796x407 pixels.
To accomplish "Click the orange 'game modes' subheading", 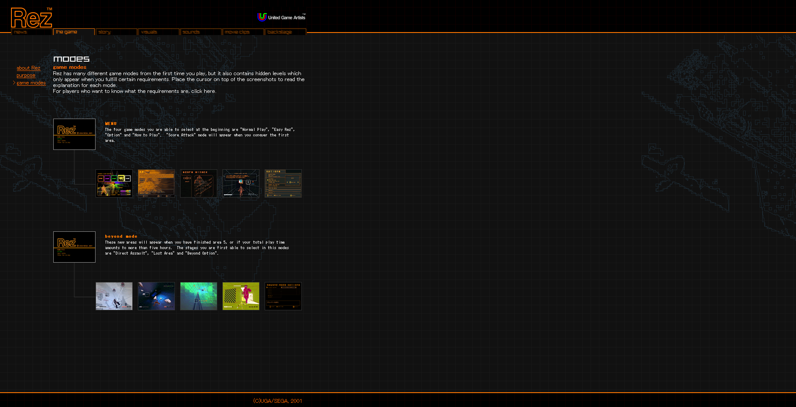I will tap(70, 67).
